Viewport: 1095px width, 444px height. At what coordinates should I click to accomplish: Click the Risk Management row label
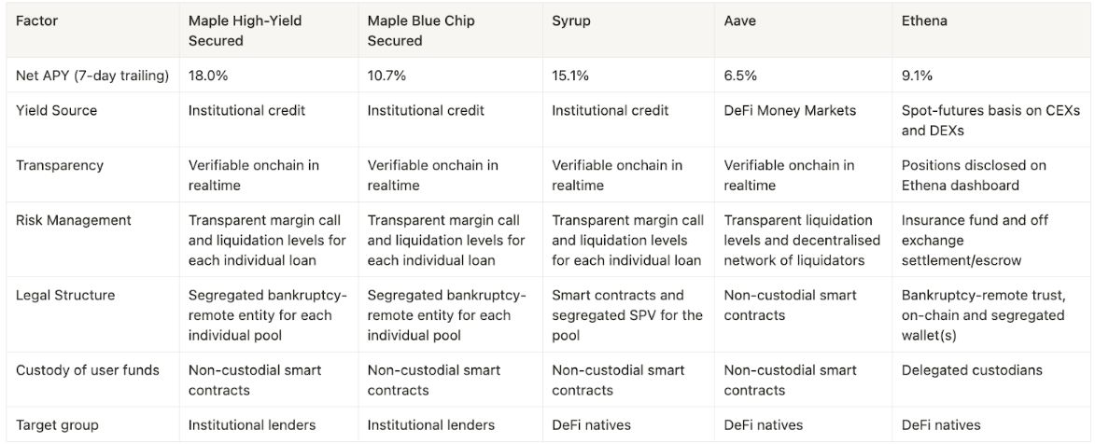click(x=74, y=220)
